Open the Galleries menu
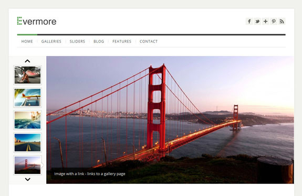Image resolution: width=302 pixels, height=196 pixels. 51,41
